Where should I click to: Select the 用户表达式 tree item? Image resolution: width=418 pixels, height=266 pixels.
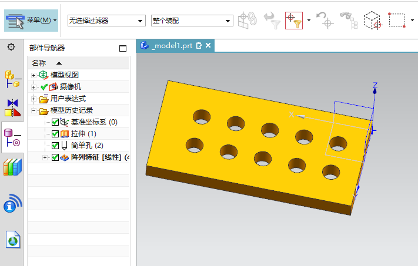[x=68, y=99]
